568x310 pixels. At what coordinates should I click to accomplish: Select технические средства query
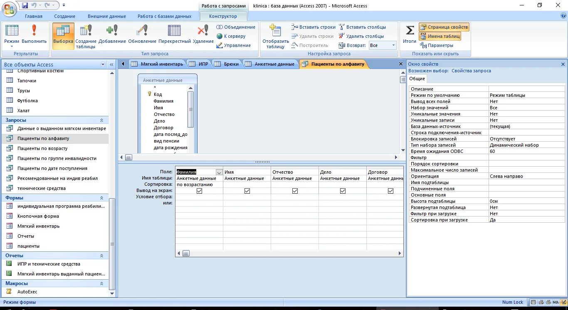55,188
